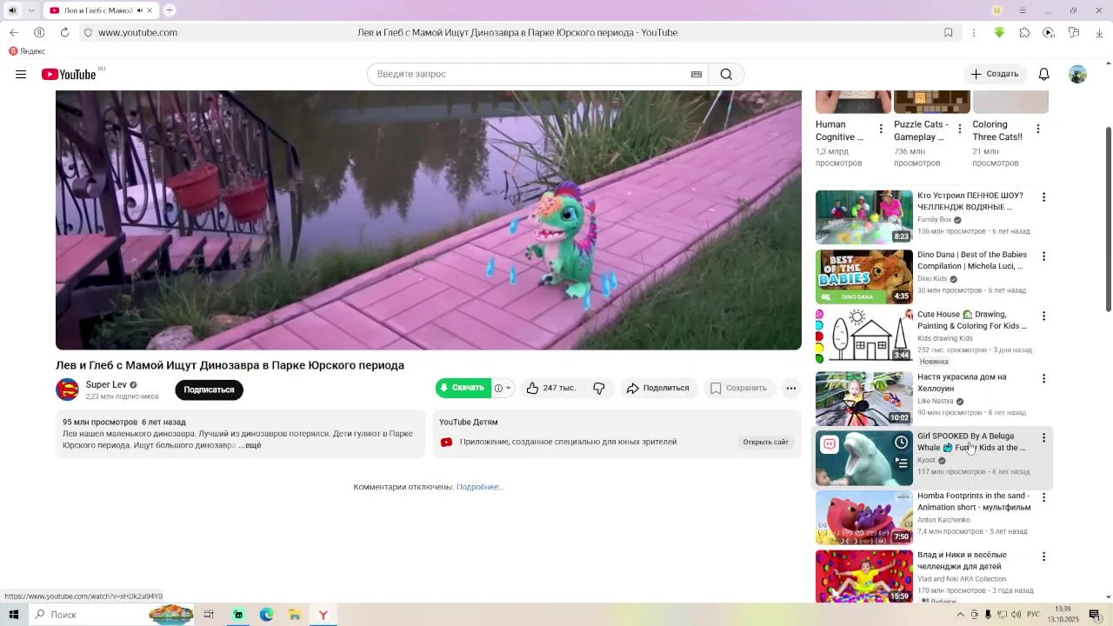Screen dimensions: 1113x626
Task: Open options for Dino Dana video
Action: tap(1043, 256)
